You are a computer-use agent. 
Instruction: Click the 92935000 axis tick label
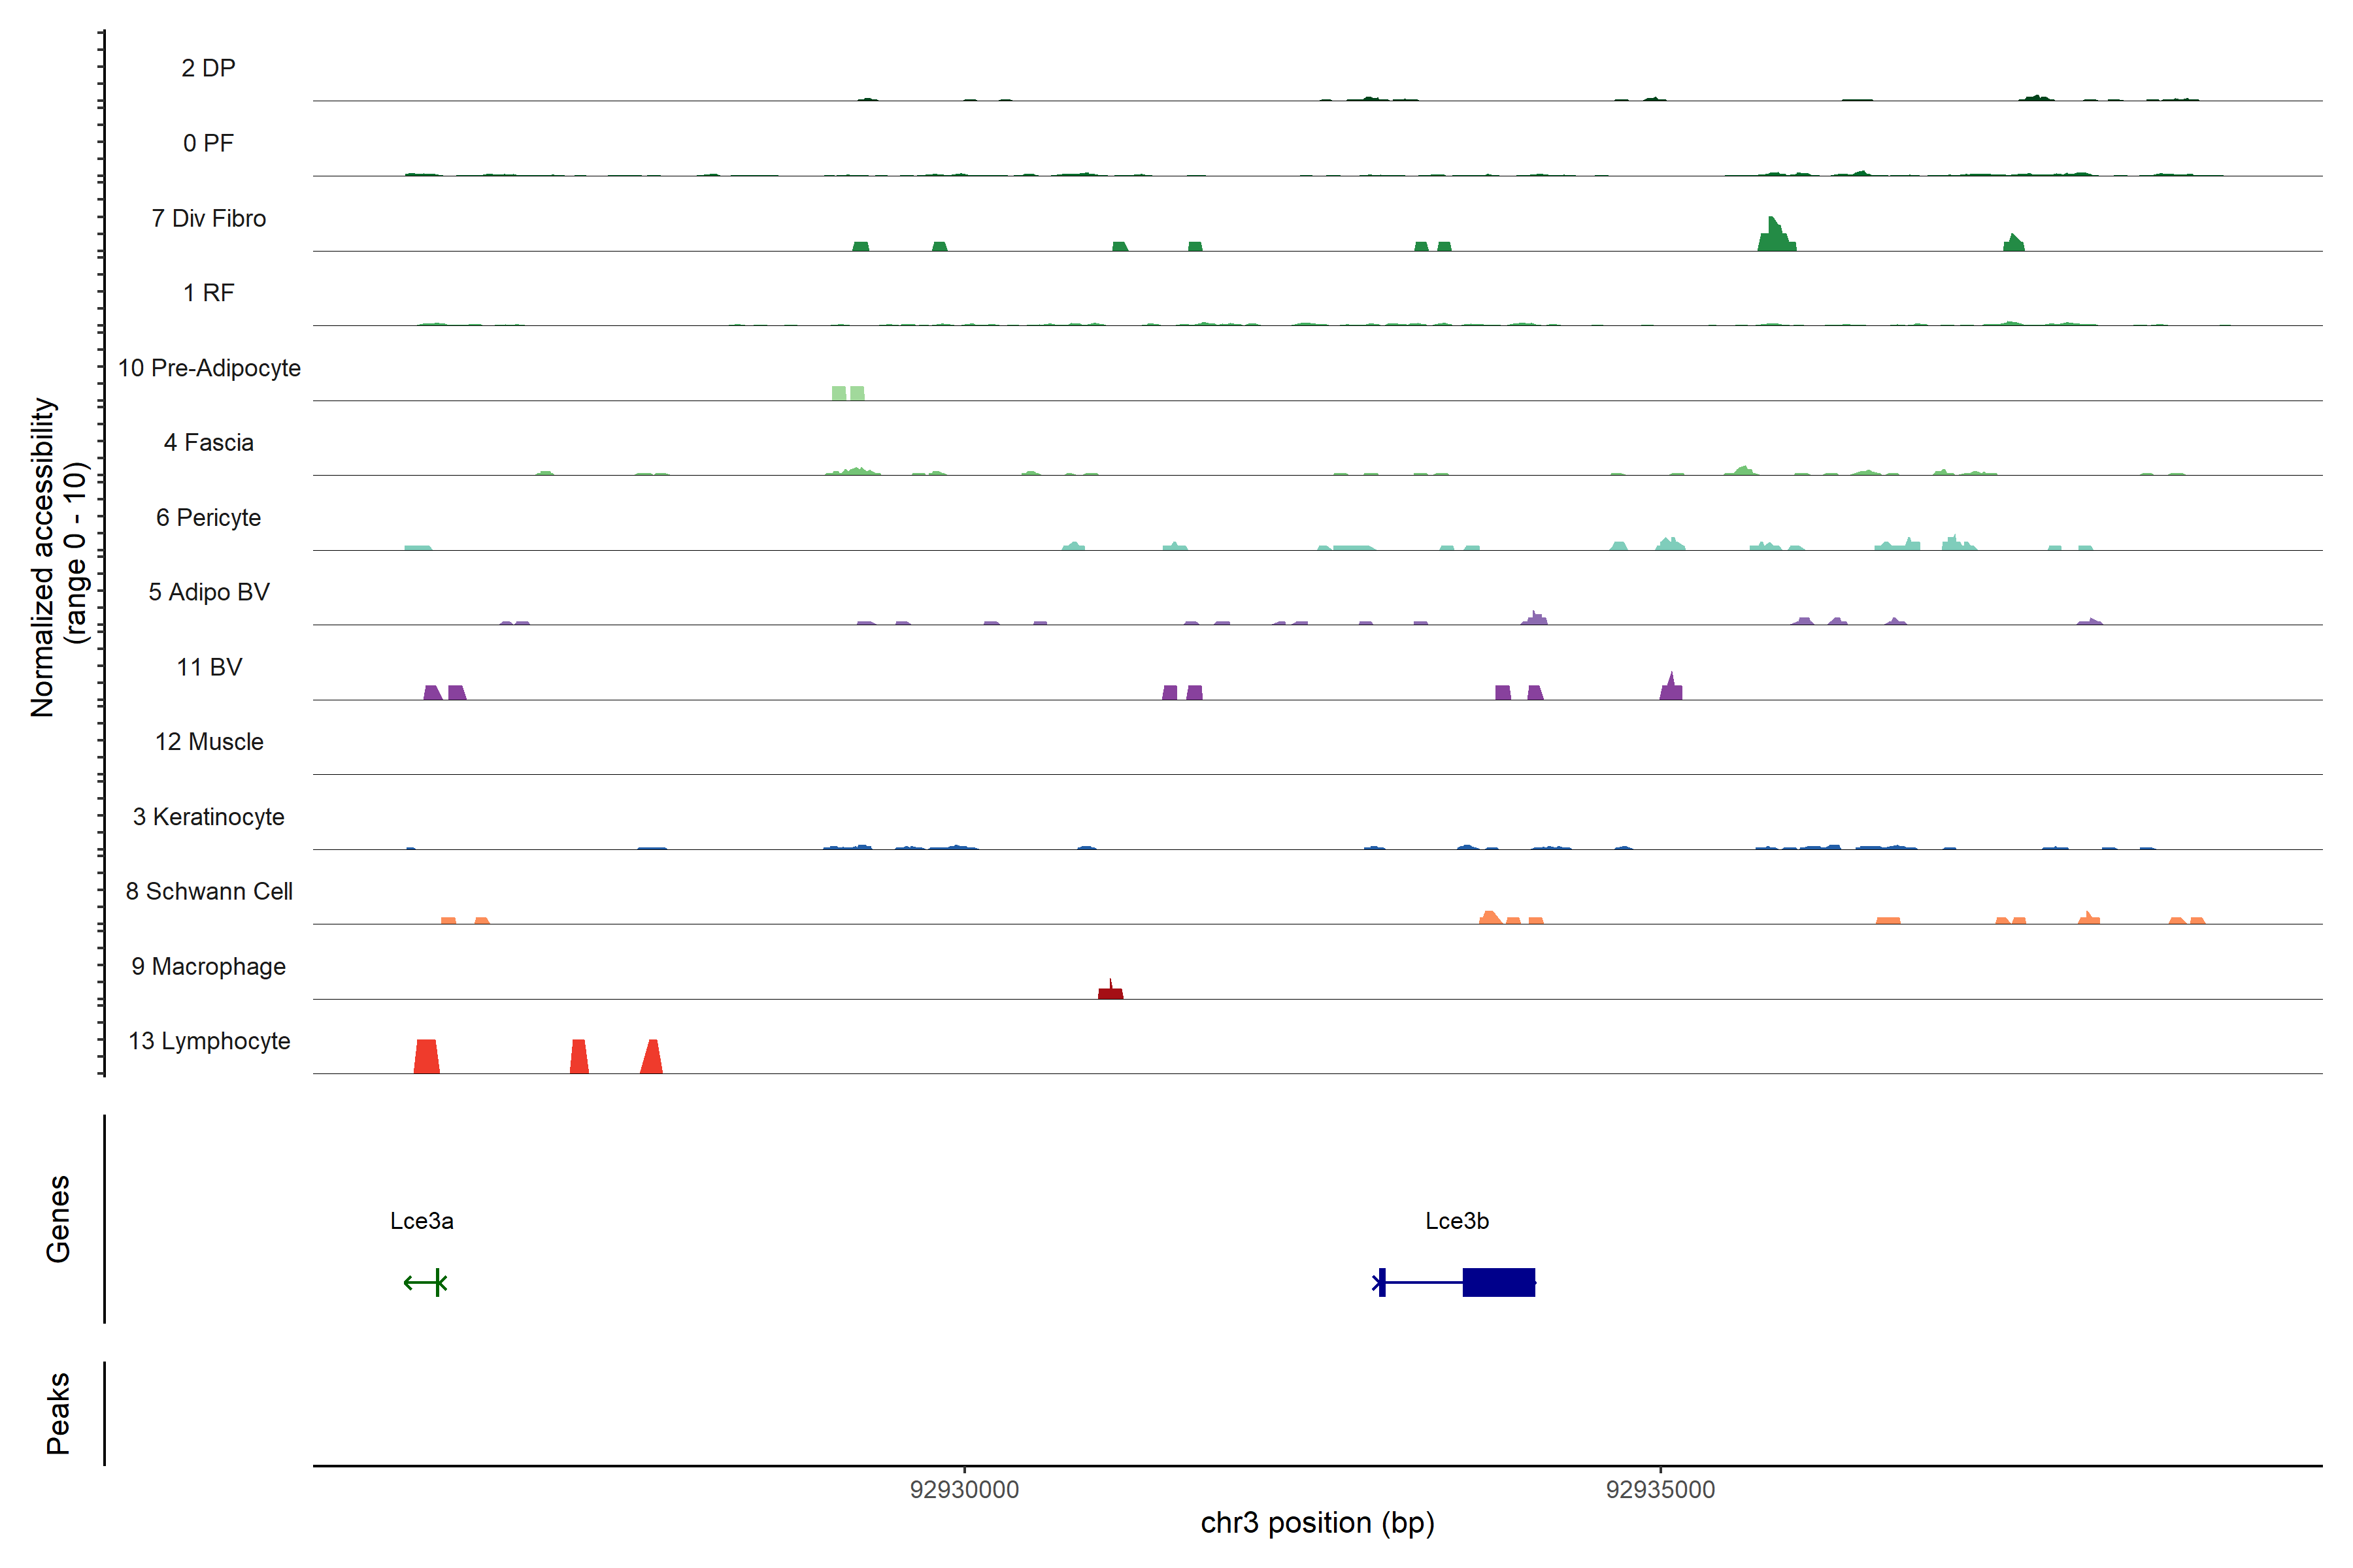click(1660, 1489)
